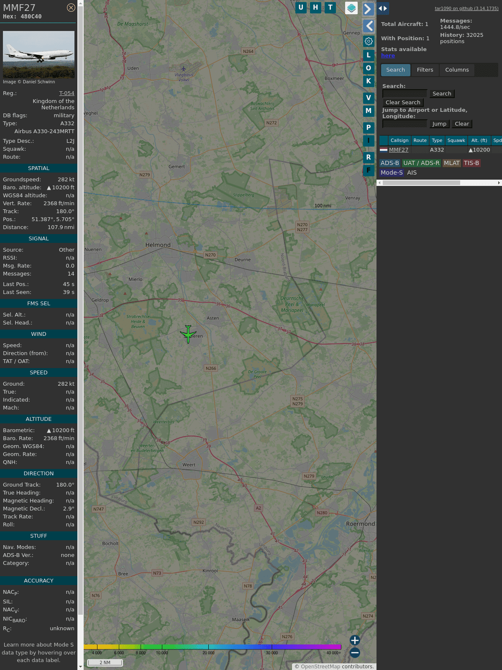This screenshot has width=502, height=670.
Task: Open tar1090 on github link
Action: click(x=466, y=8)
